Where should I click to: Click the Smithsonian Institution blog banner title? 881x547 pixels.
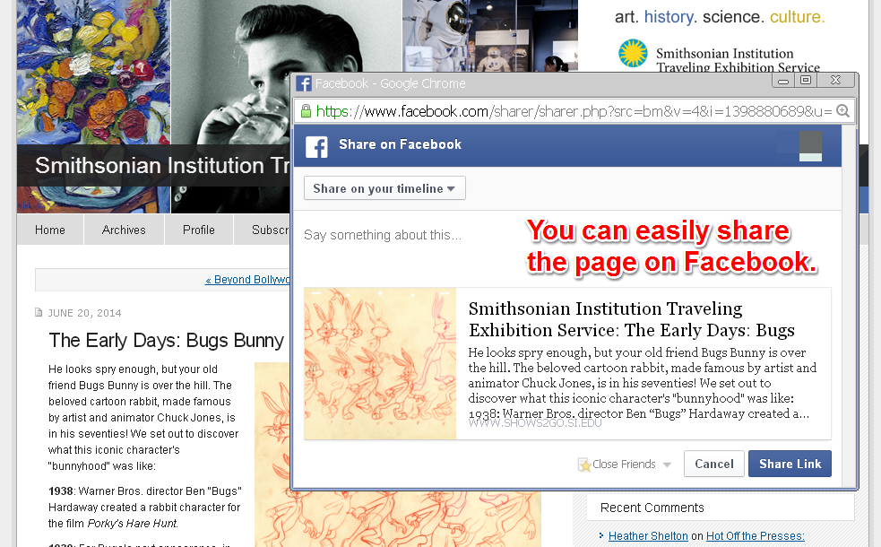click(162, 165)
